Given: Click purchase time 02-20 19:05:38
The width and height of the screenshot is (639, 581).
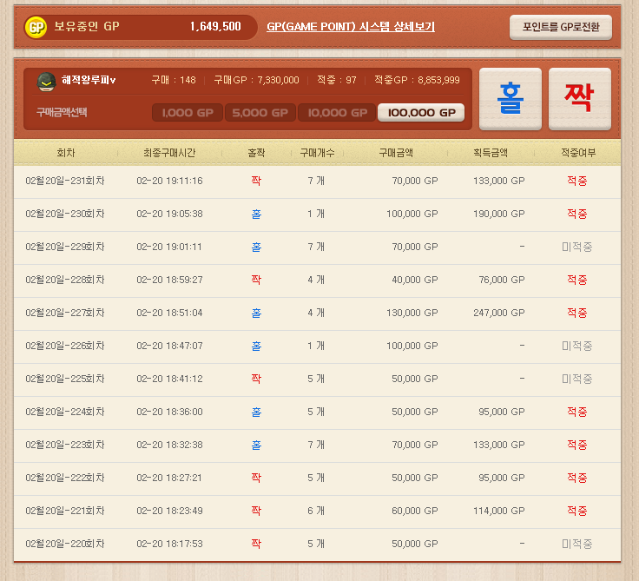Looking at the screenshot, I should pos(169,214).
